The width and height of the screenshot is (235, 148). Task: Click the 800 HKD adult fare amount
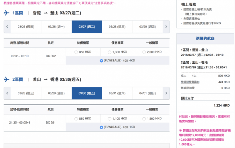(x=224, y=76)
